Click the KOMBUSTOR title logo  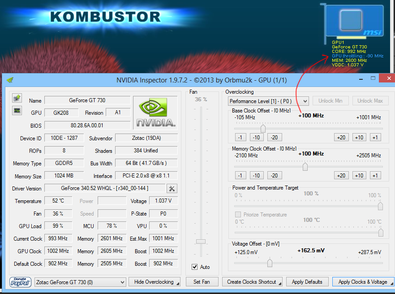coord(105,17)
